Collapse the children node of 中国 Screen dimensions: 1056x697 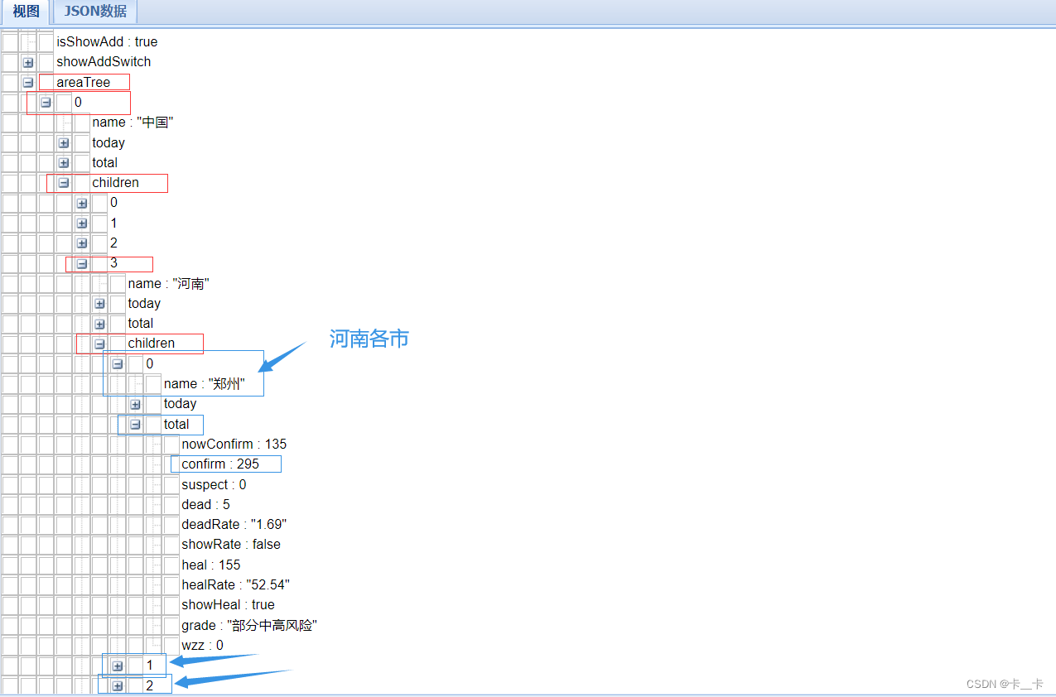(x=64, y=183)
